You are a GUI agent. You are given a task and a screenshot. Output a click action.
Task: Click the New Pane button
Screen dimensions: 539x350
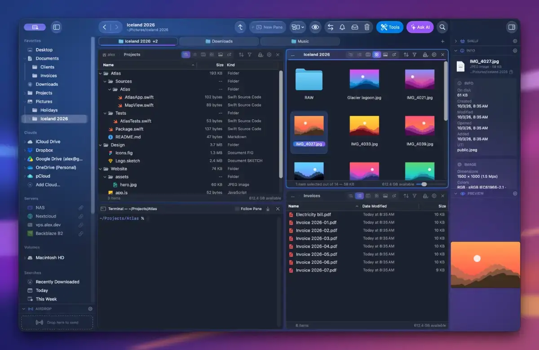tap(267, 27)
